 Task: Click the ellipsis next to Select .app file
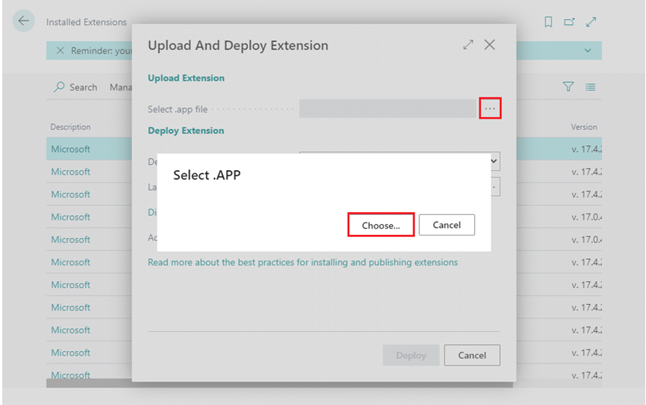pos(490,109)
